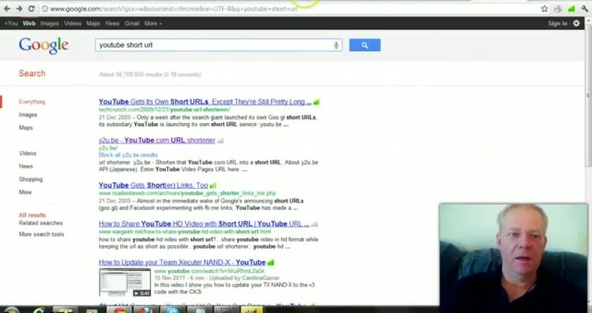Image resolution: width=592 pixels, height=313 pixels.
Task: Open Google options gear icon
Action: (576, 24)
